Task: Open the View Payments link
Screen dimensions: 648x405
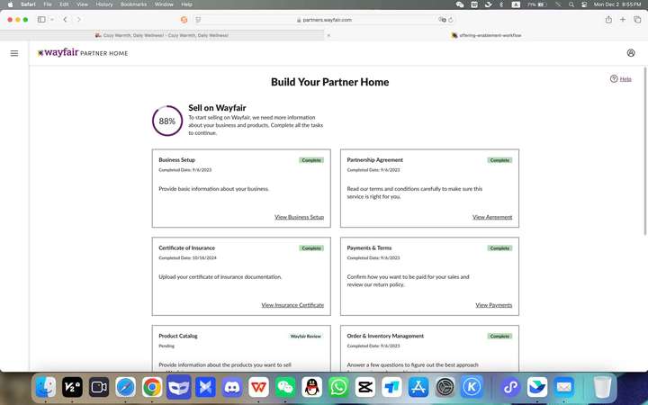Action: (x=493, y=305)
